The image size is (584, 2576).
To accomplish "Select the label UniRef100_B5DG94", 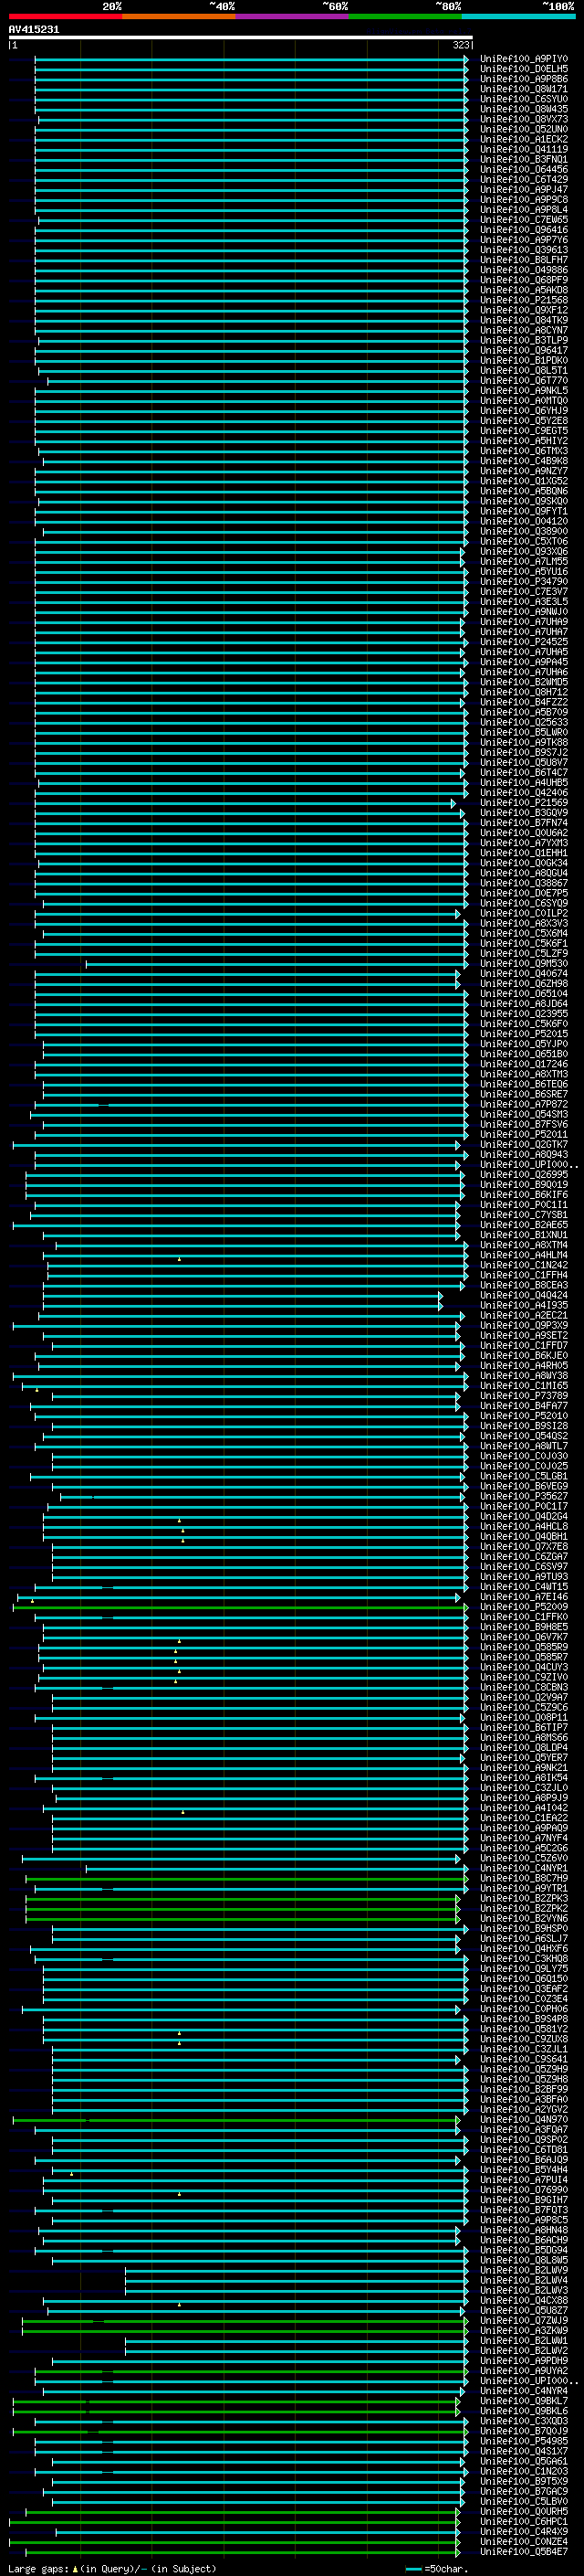I will (524, 2250).
